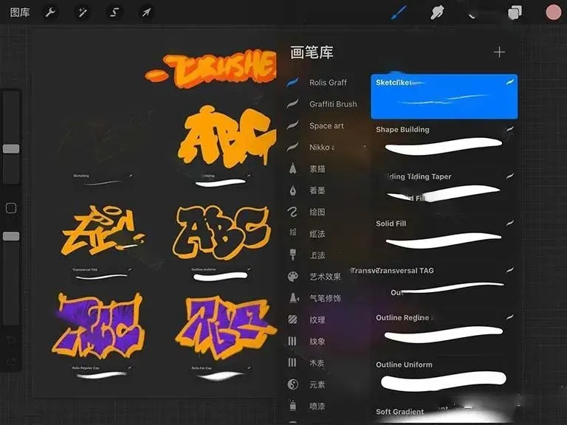This screenshot has height=425, width=567.
Task: Click the yin-yang icon beside 元素
Action: (292, 384)
